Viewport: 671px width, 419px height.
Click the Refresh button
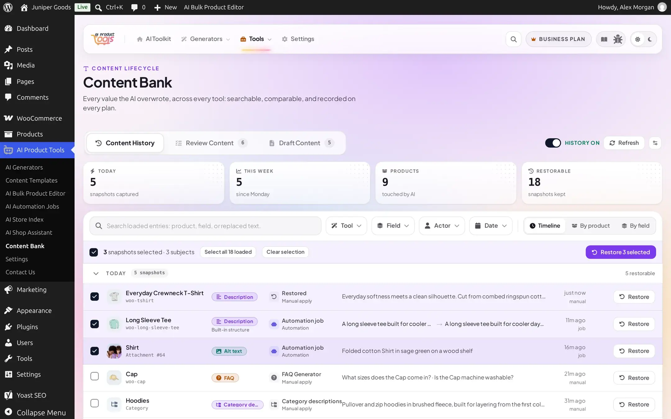[624, 143]
